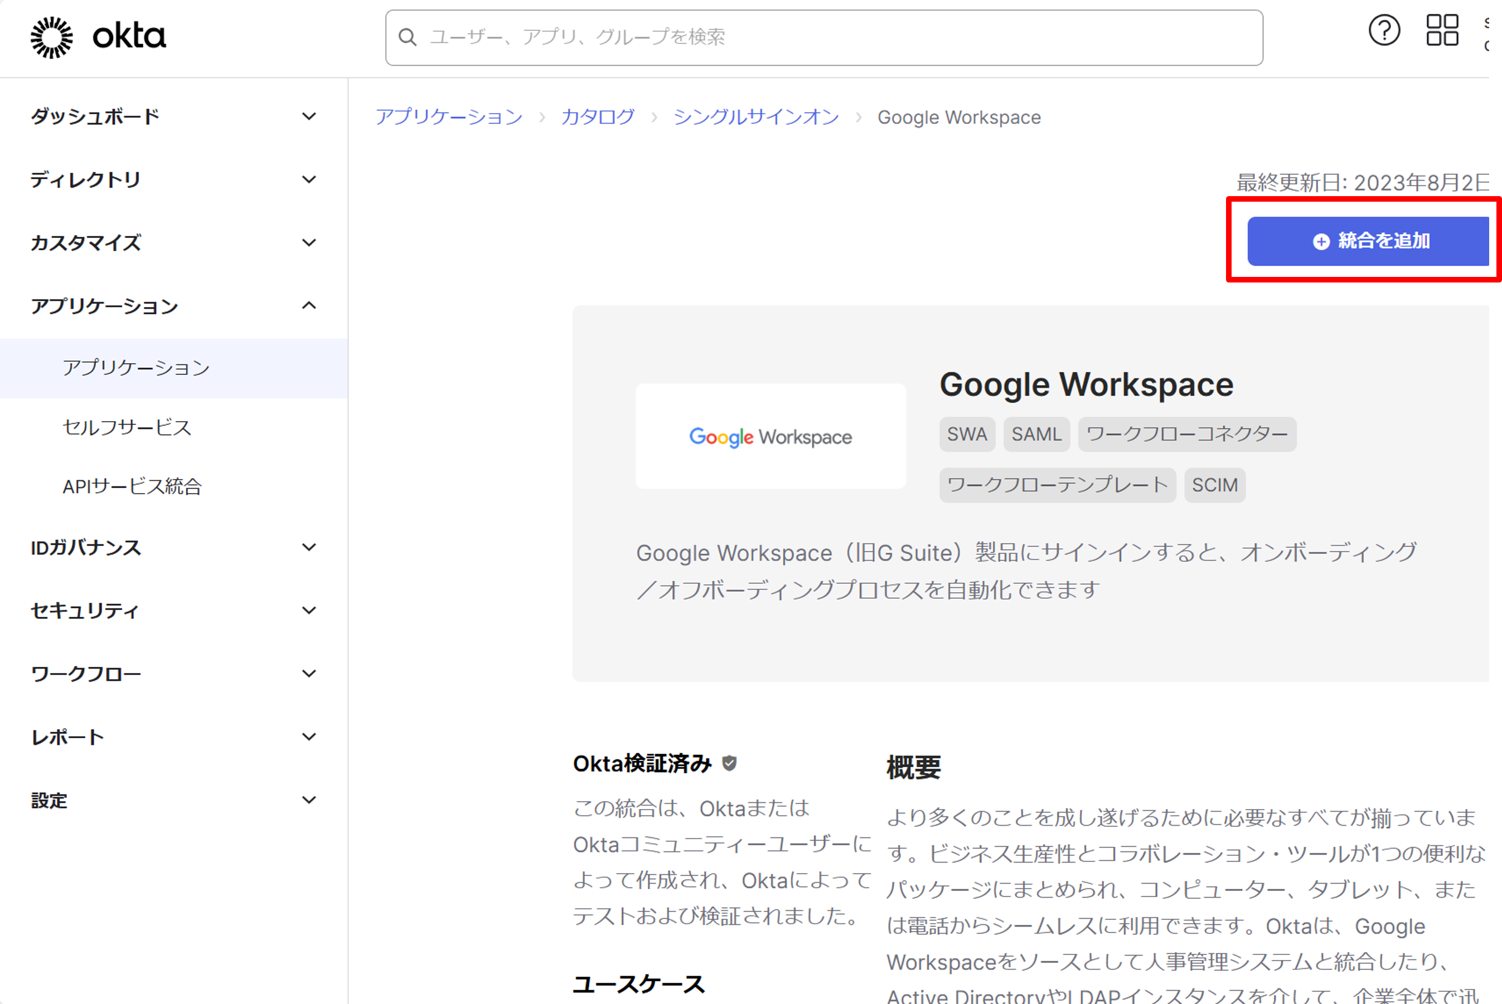This screenshot has width=1502, height=1004.
Task: Open the ダッシュボード sidebar section label
Action: 95,116
